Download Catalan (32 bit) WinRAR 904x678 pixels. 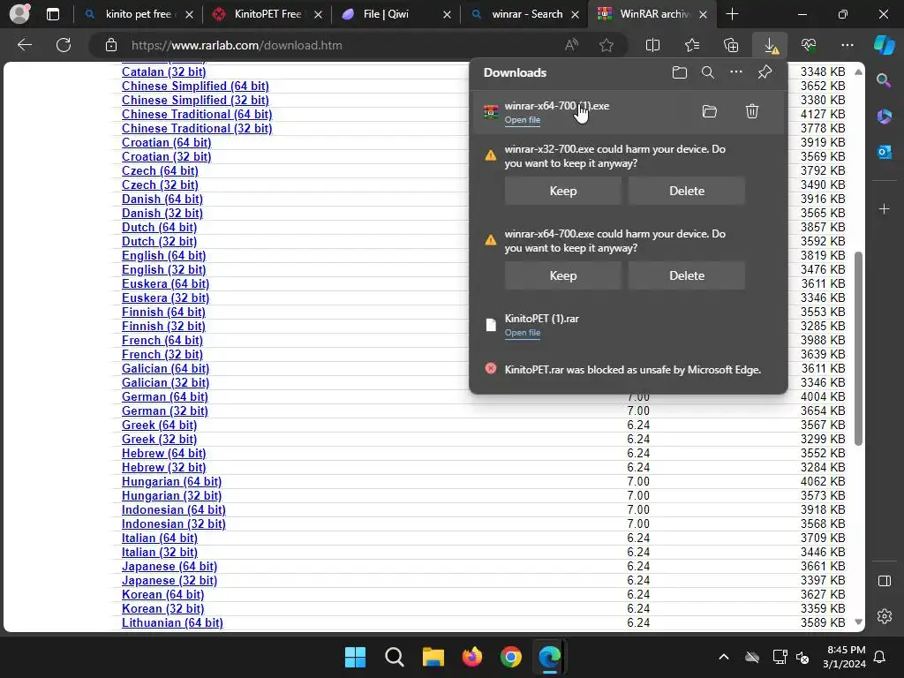tap(163, 72)
